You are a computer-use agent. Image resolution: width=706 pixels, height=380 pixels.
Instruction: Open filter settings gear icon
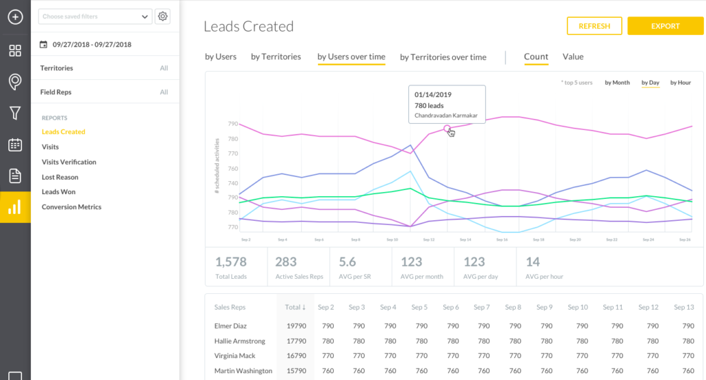[x=163, y=17]
